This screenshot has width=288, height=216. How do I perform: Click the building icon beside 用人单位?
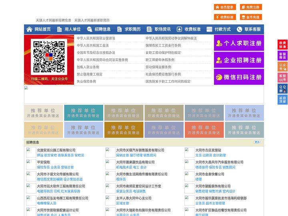tap(59, 29)
